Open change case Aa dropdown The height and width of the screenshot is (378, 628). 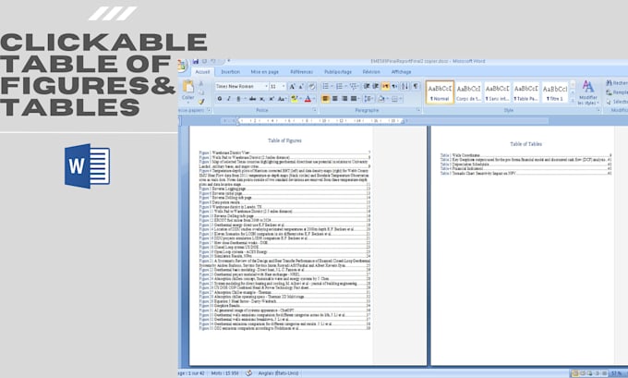pyautogui.click(x=282, y=99)
